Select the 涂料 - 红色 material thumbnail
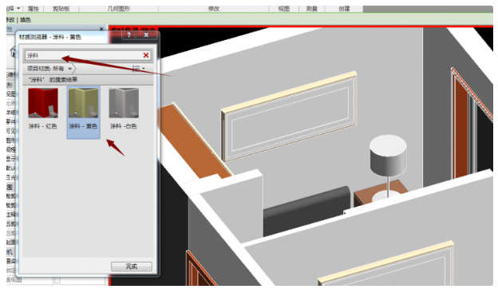The width and height of the screenshot is (498, 293). [43, 103]
